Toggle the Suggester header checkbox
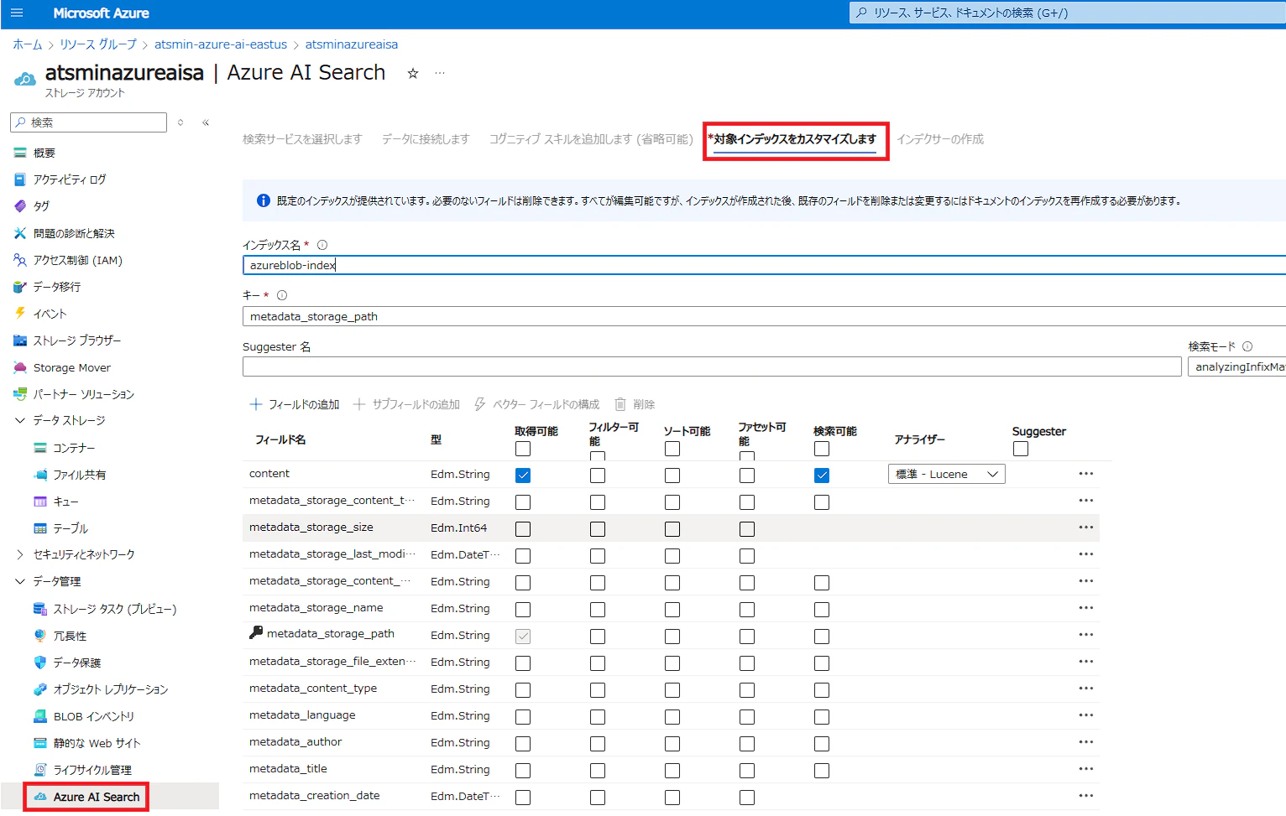Screen dimensions: 1286x816 (1021, 449)
